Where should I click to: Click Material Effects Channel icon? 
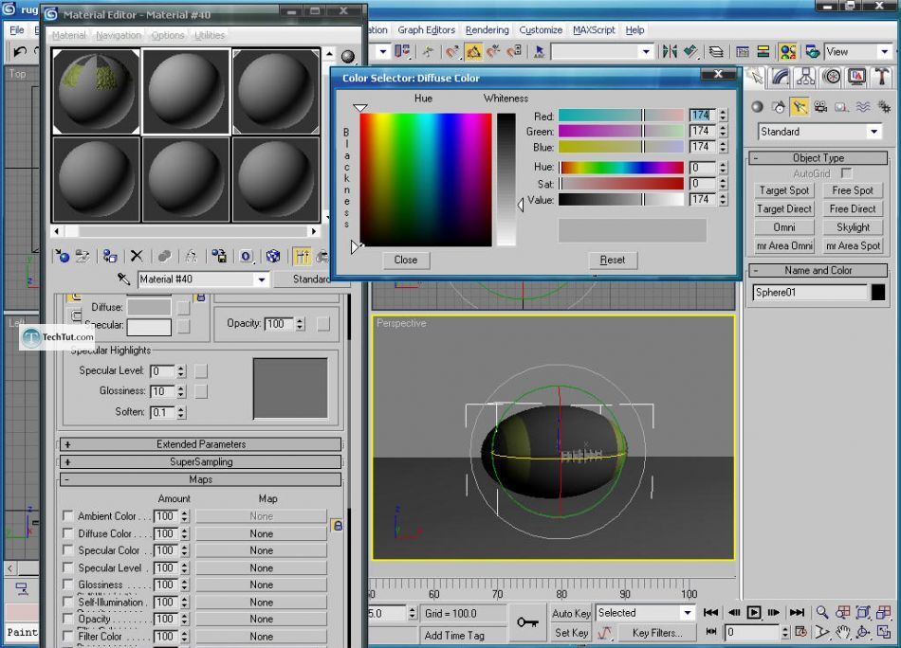click(x=247, y=256)
